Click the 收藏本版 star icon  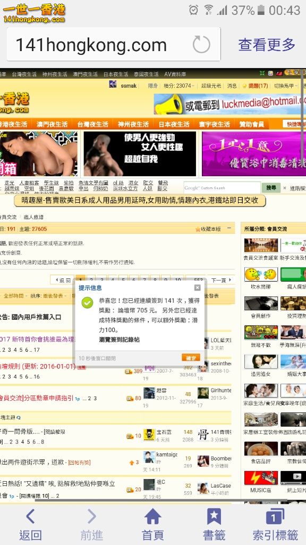pos(198,229)
